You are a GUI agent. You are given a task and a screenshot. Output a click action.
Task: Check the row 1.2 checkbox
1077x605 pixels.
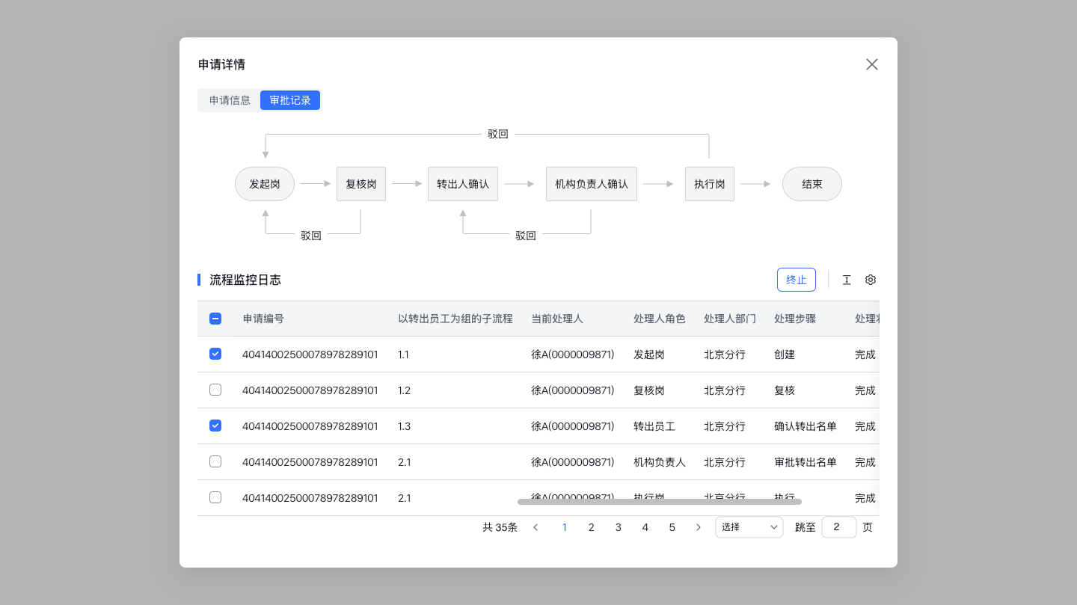(x=215, y=390)
